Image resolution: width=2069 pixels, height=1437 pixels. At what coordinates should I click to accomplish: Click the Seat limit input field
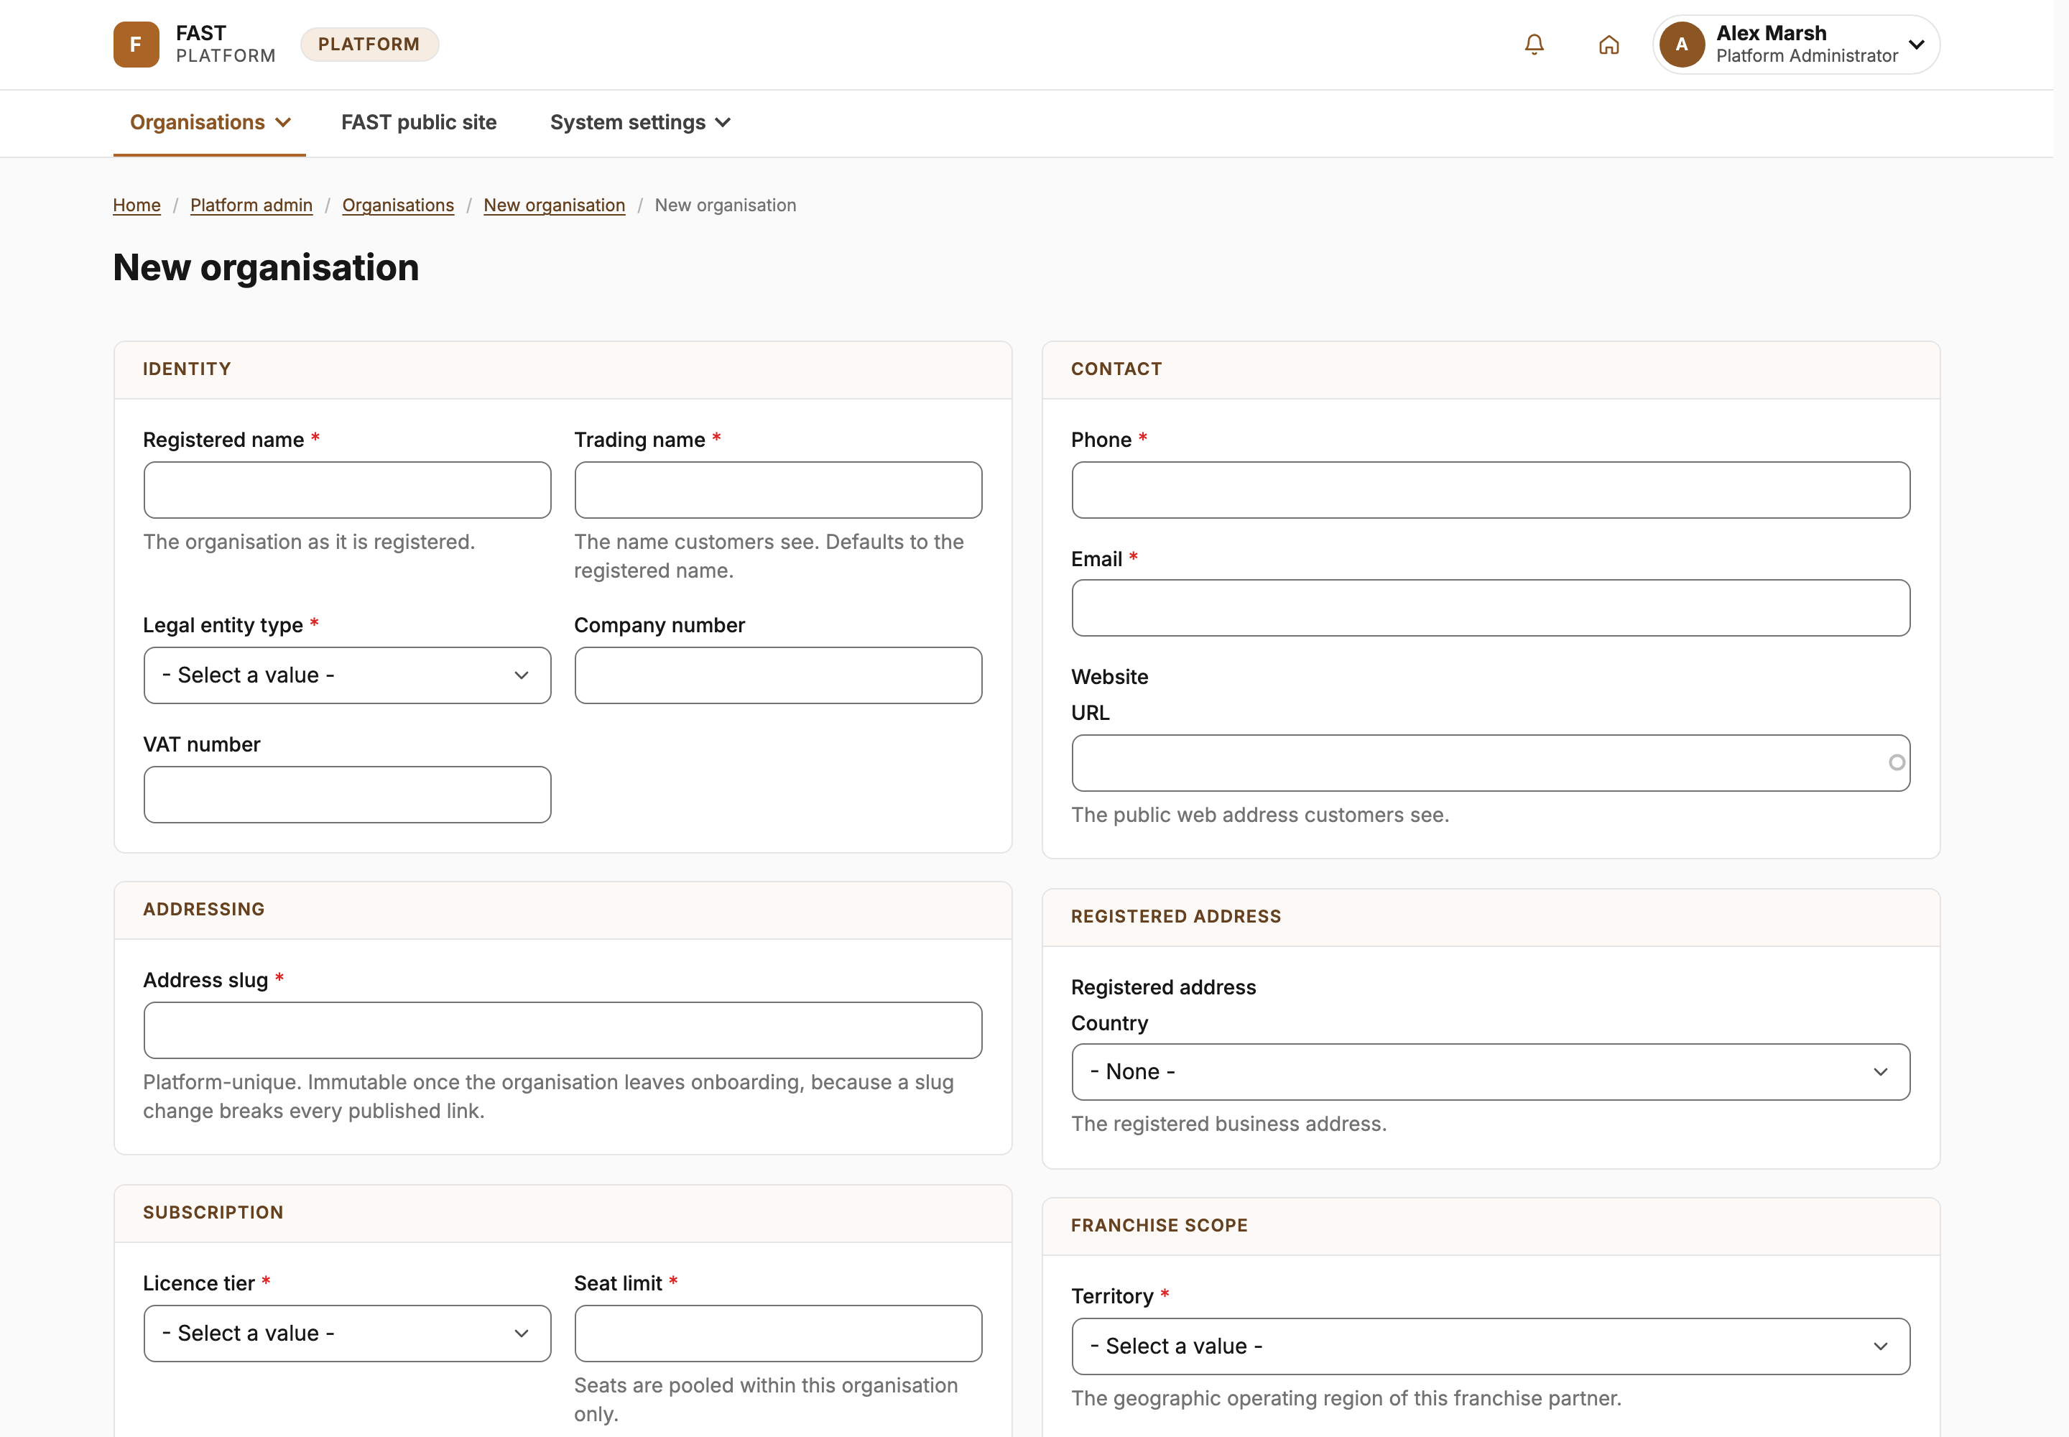click(x=778, y=1334)
